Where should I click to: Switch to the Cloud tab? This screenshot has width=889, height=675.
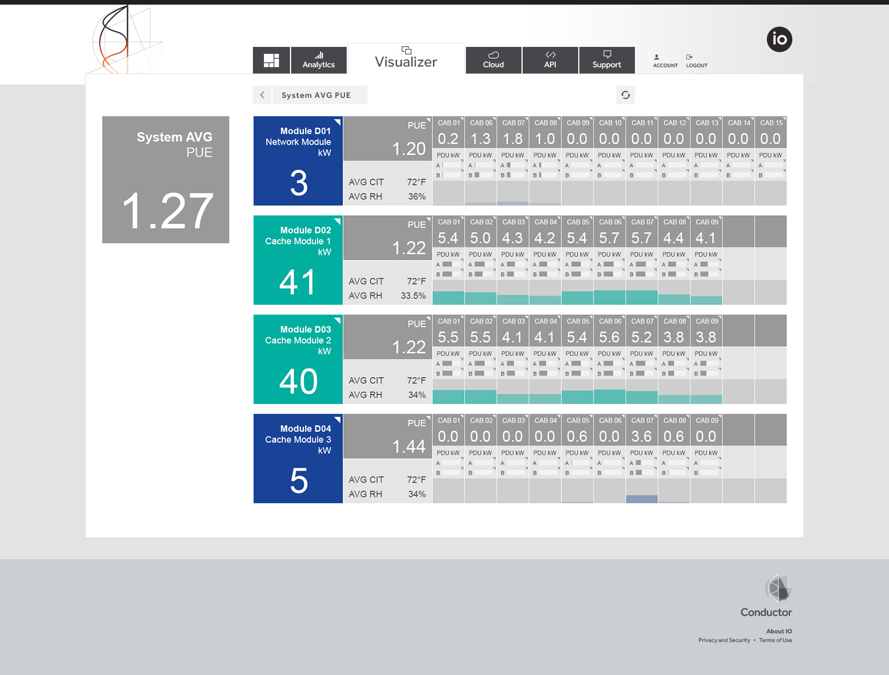tap(493, 60)
